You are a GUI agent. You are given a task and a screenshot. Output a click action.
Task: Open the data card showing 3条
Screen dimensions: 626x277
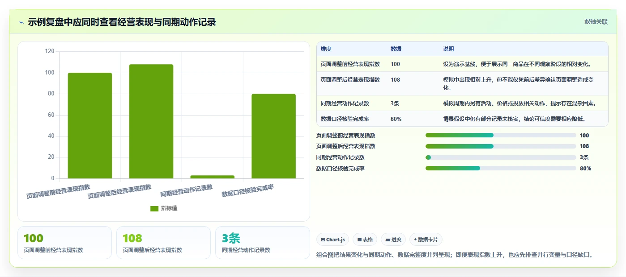pyautogui.click(x=262, y=243)
